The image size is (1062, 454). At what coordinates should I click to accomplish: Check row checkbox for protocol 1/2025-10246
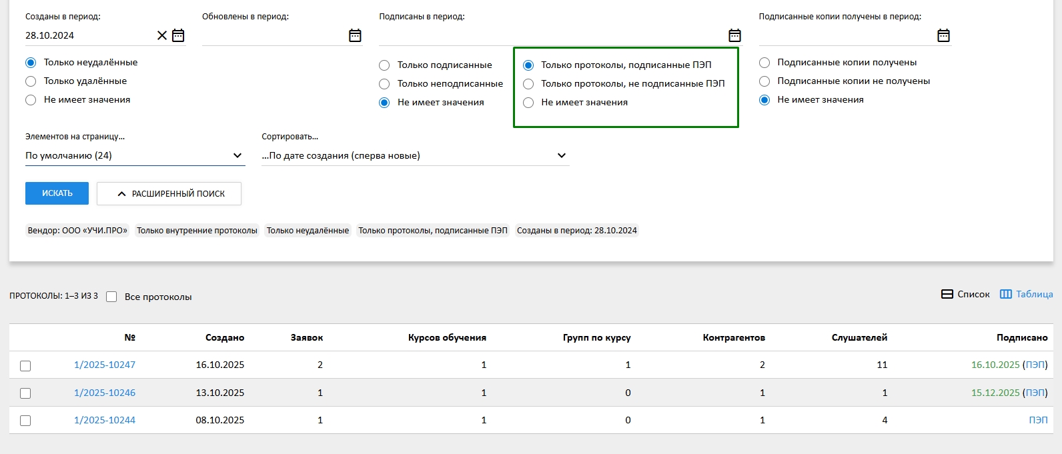point(25,393)
